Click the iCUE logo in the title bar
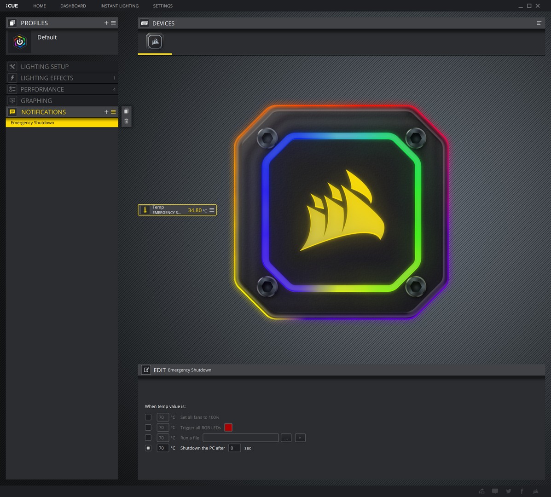 [12, 6]
